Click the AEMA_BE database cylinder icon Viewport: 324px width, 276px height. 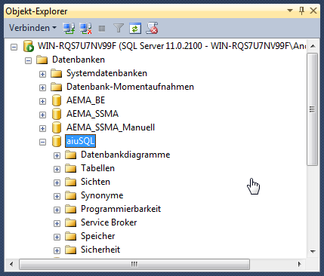pos(57,100)
